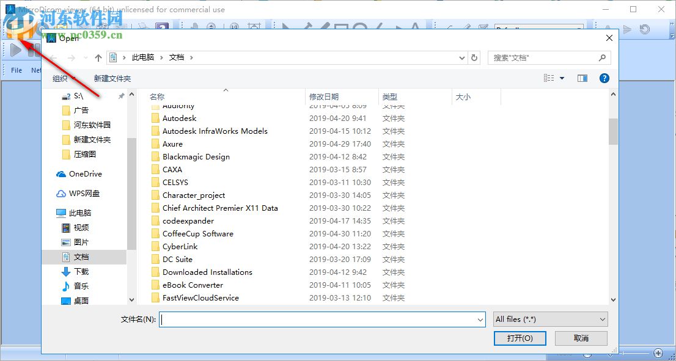
Task: Select the ellipse measurement tool
Action: [x=359, y=26]
